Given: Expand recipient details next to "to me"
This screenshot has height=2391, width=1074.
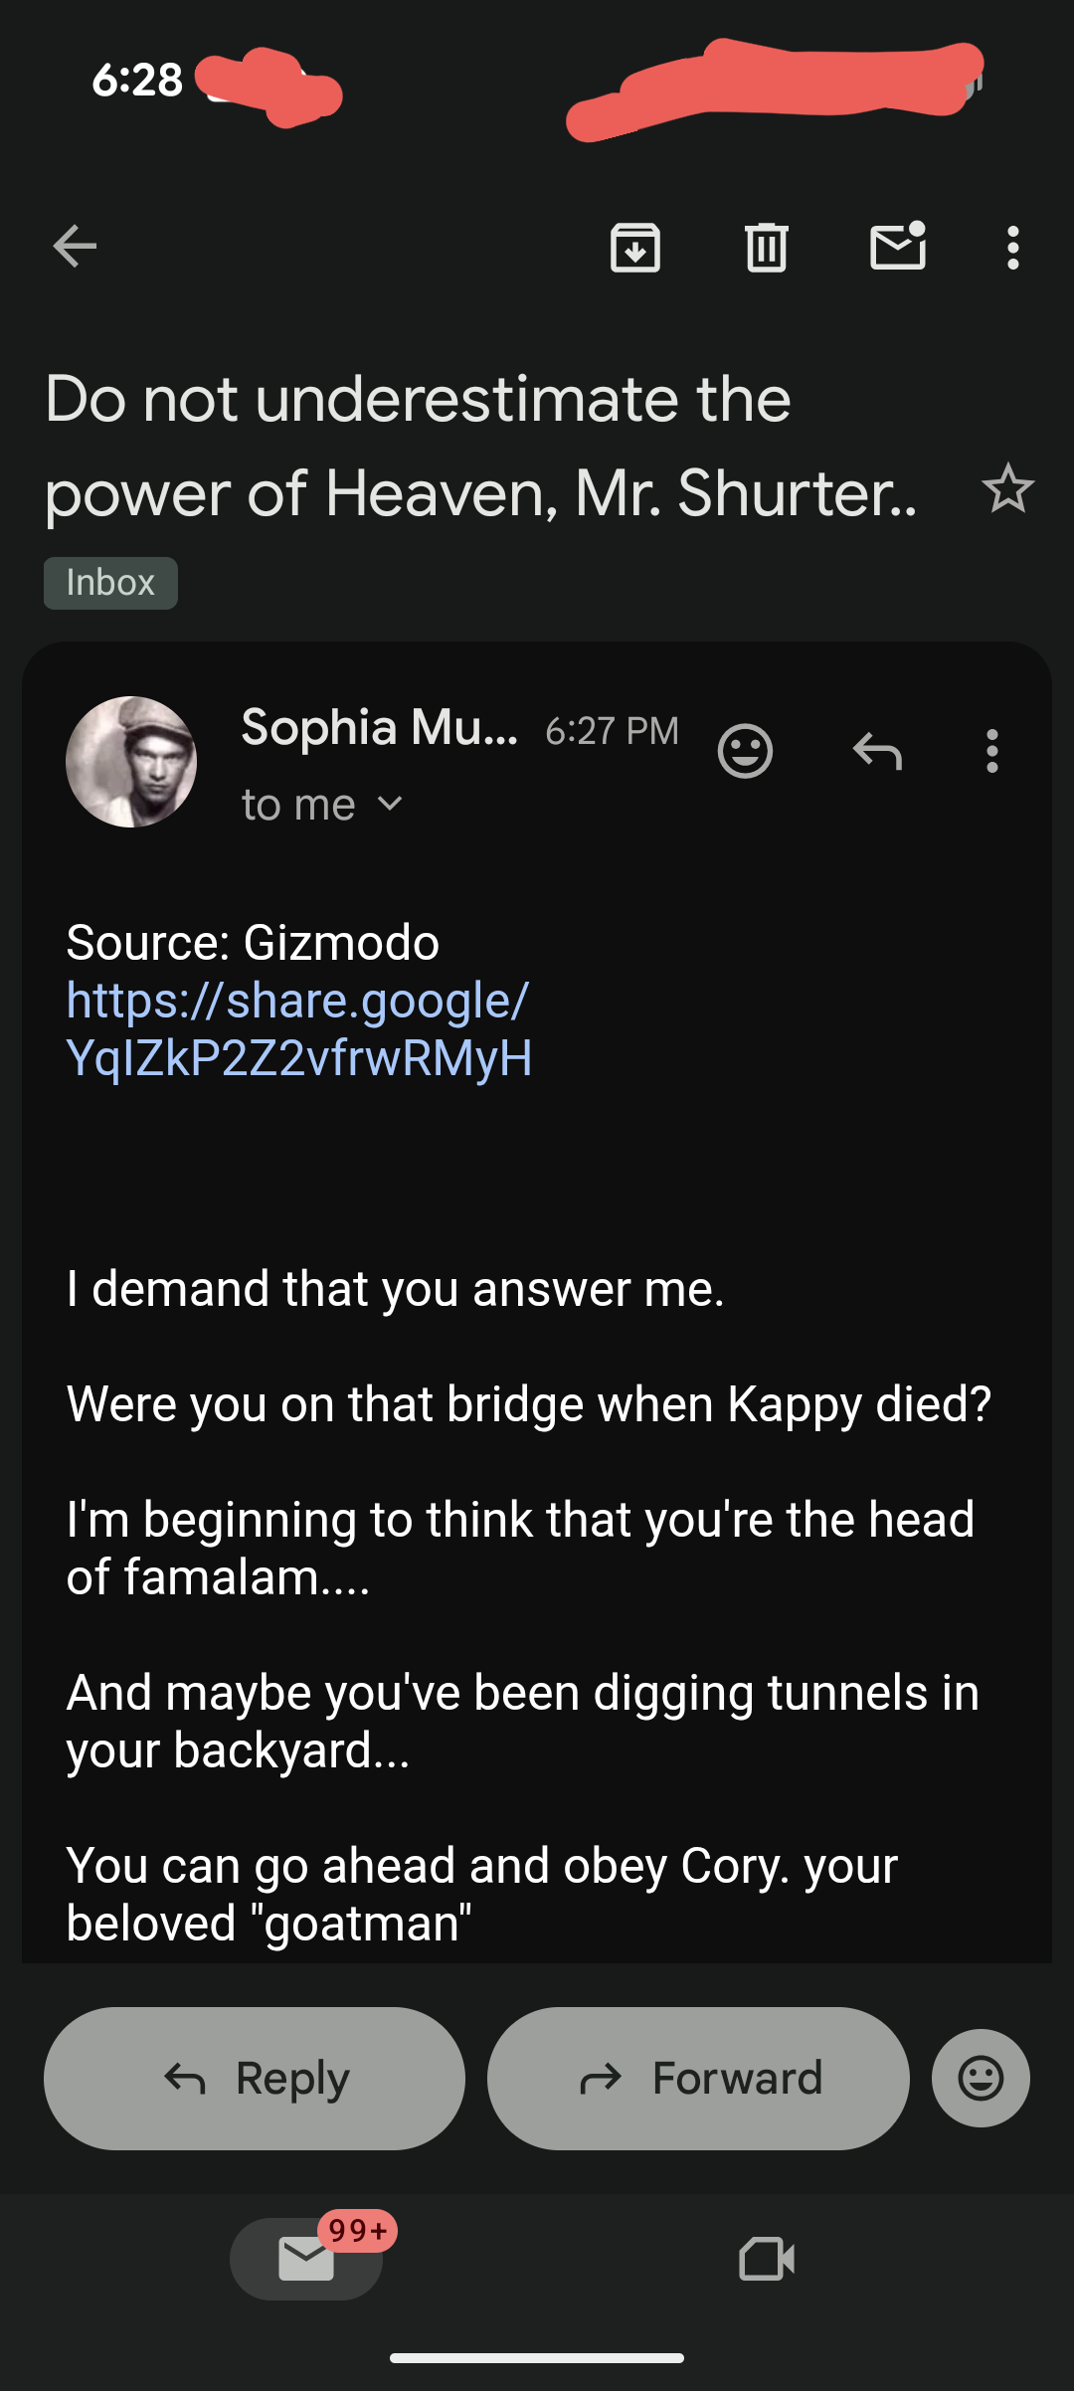Looking at the screenshot, I should [x=391, y=804].
